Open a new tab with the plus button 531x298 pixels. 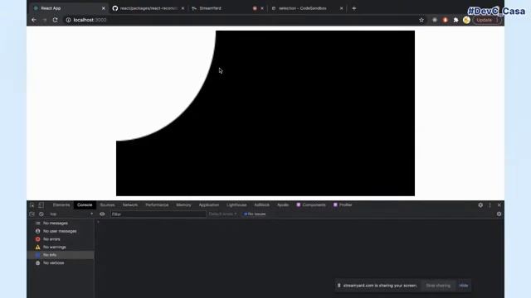coord(354,8)
